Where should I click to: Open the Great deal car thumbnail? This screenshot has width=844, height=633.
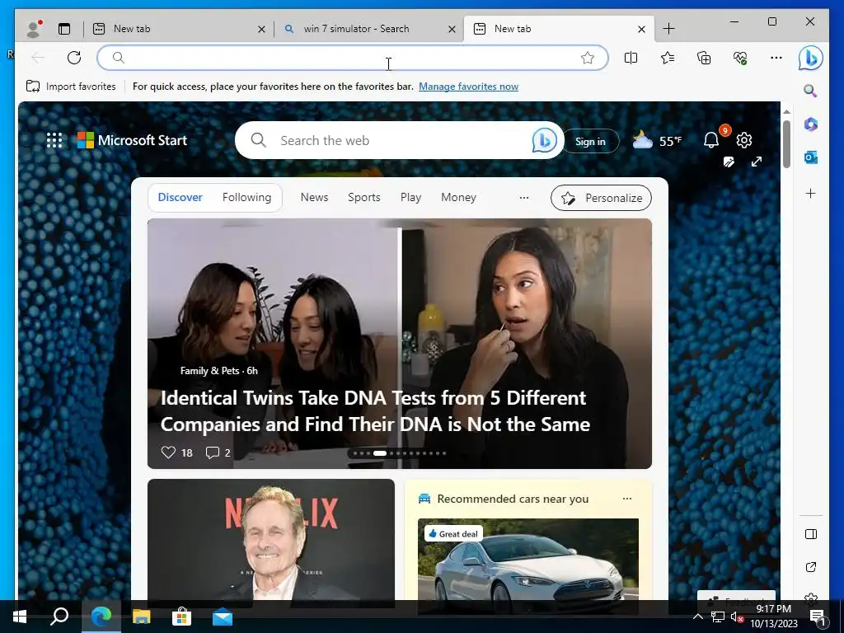[x=528, y=565]
